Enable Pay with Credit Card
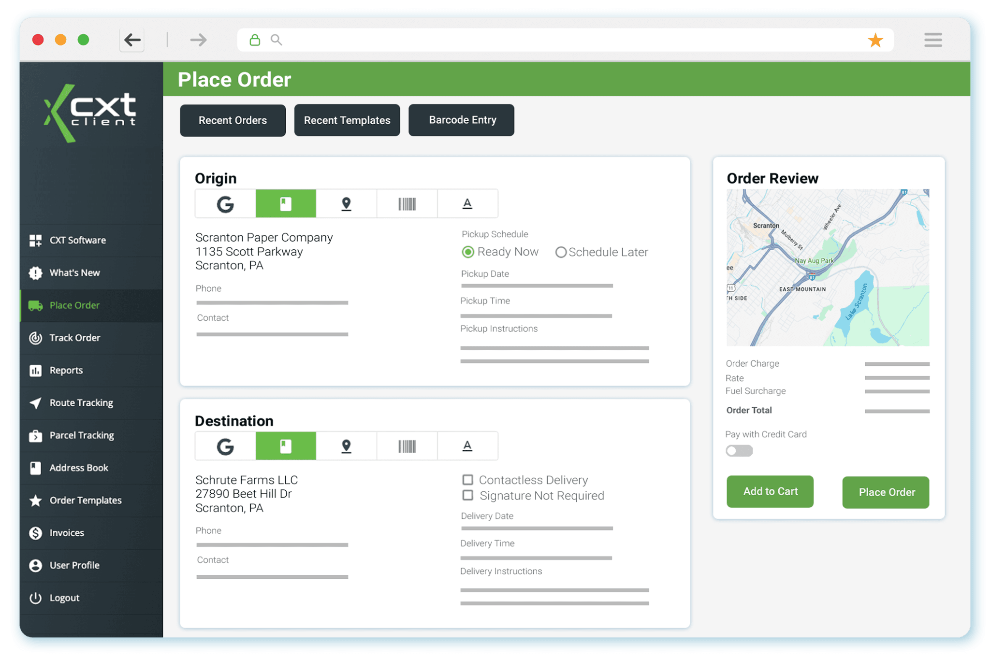 [x=739, y=450]
